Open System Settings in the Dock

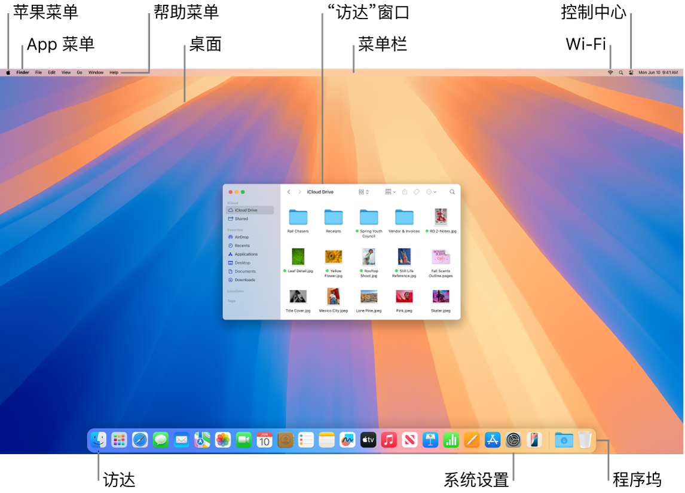(513, 440)
